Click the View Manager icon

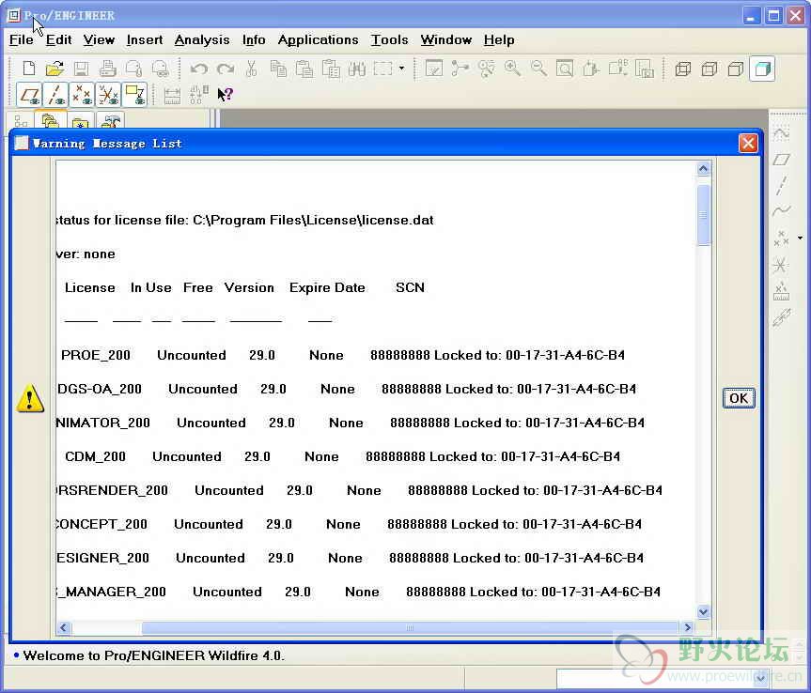point(645,69)
